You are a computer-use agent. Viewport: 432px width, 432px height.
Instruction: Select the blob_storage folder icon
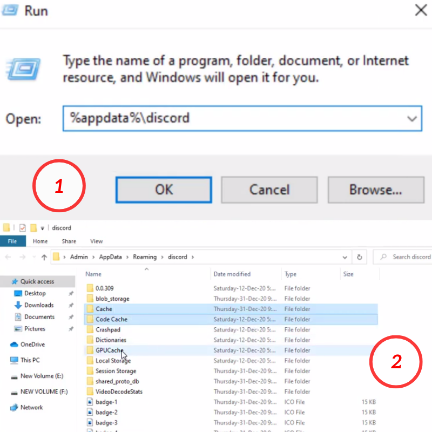click(x=90, y=299)
